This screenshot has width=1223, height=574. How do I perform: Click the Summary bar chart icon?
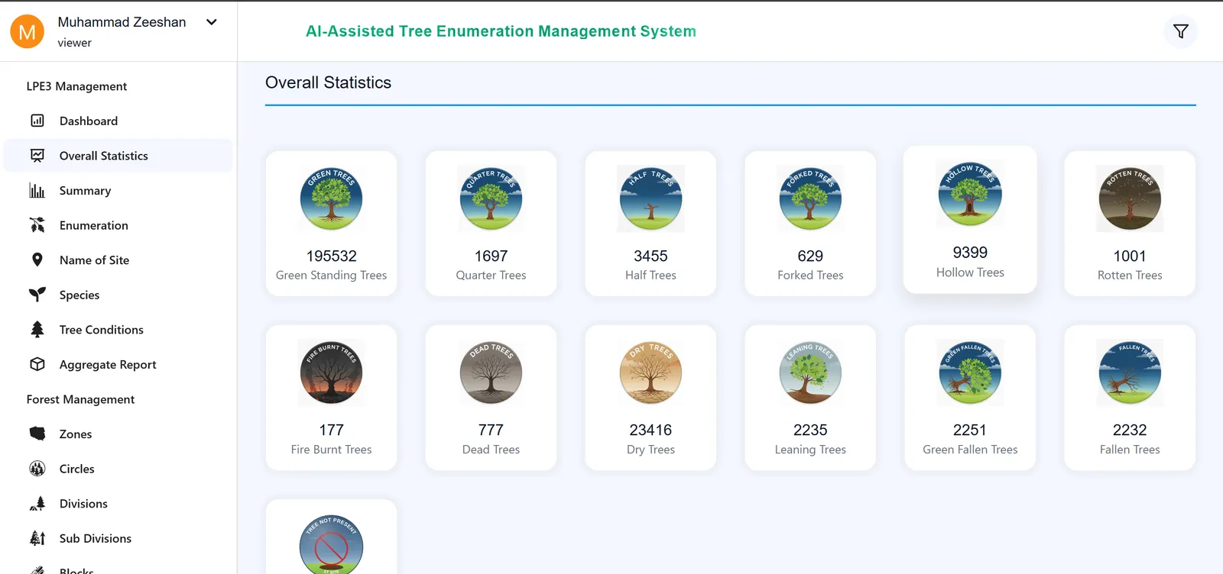pos(37,190)
